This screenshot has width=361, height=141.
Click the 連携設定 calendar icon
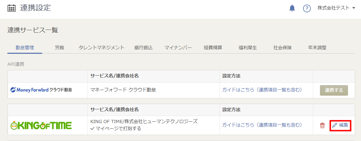tap(12, 8)
